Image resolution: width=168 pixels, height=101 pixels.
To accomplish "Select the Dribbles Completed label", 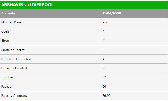I will click(x=16, y=59).
